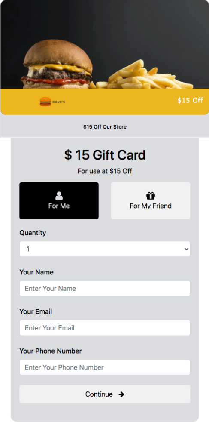Click the gift box icon
Screen dimensions: 209x422
coord(151,196)
